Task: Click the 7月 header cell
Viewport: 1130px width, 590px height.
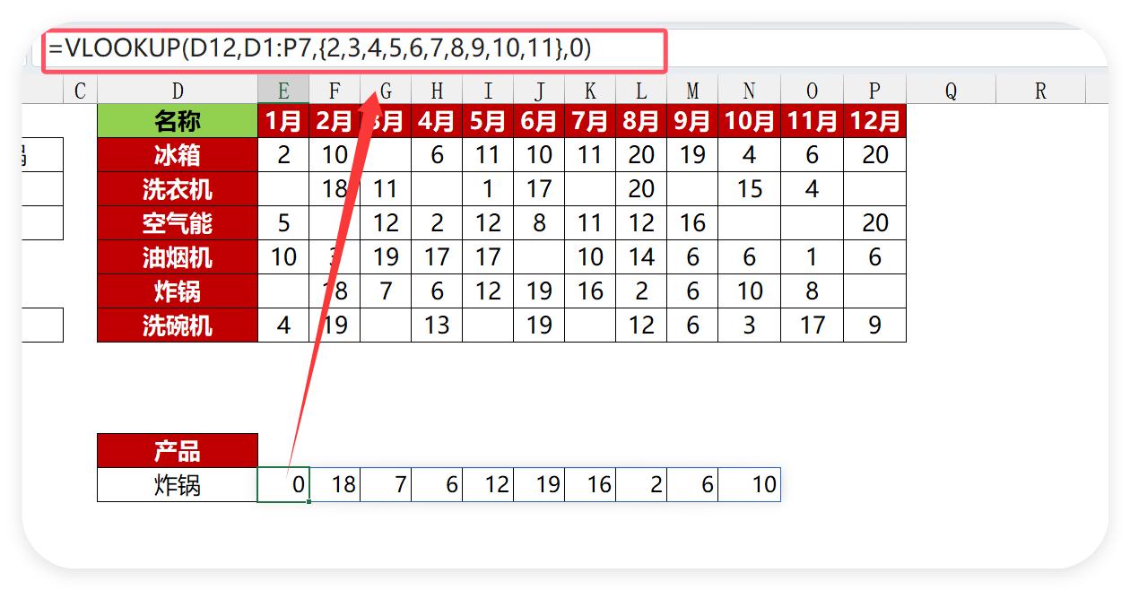Action: (590, 121)
